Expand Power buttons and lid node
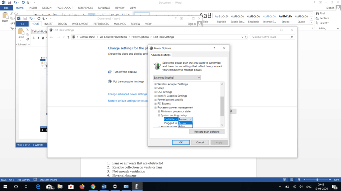This screenshot has height=191, width=341. (x=156, y=100)
